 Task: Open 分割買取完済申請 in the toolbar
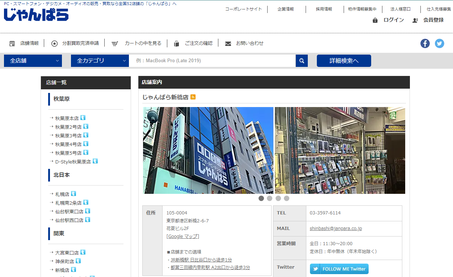pos(80,43)
